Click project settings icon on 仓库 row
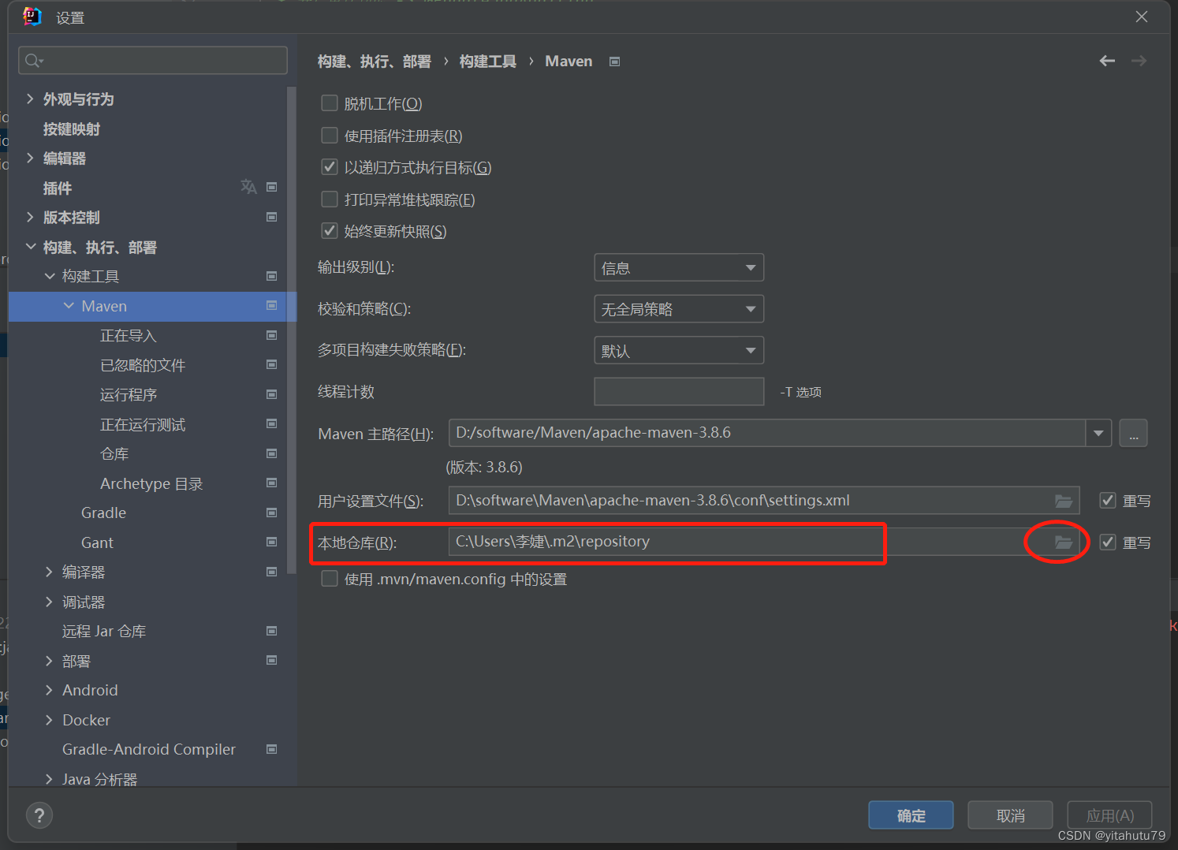1178x850 pixels. click(x=272, y=453)
